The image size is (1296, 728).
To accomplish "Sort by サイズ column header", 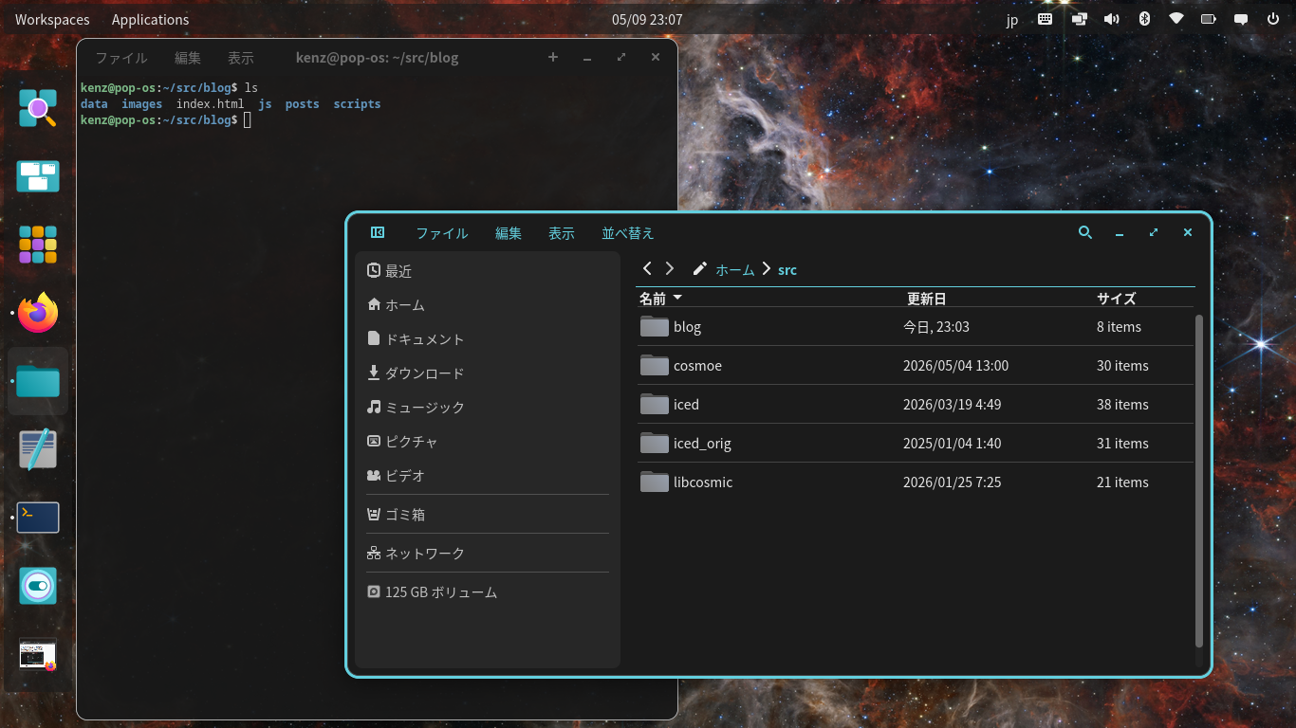I will point(1117,298).
